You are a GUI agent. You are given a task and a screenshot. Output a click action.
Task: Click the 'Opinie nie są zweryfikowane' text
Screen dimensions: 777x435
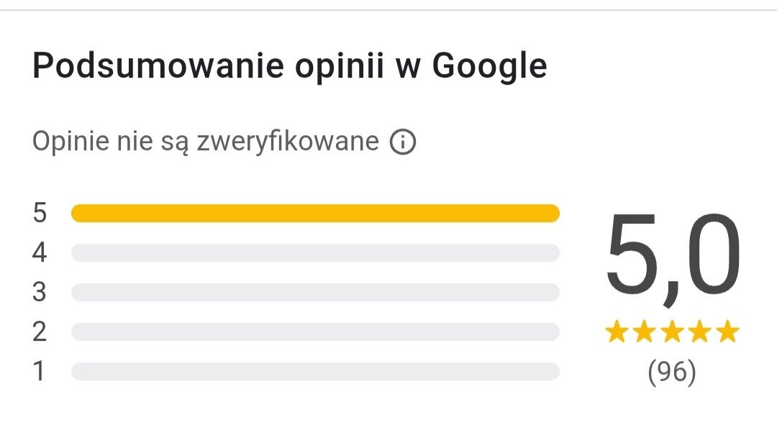205,142
